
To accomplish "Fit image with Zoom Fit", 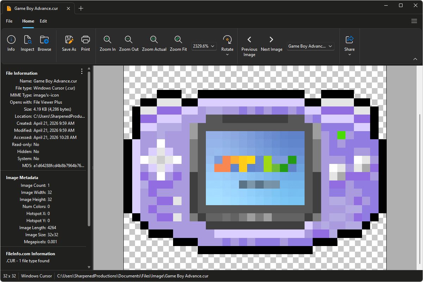I will [x=178, y=40].
